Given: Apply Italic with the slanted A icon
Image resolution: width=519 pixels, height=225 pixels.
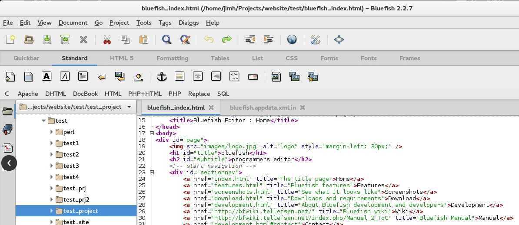Looking at the screenshot, I should [65, 77].
